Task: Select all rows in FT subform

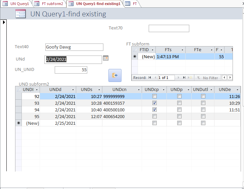Action: pyautogui.click(x=135, y=50)
